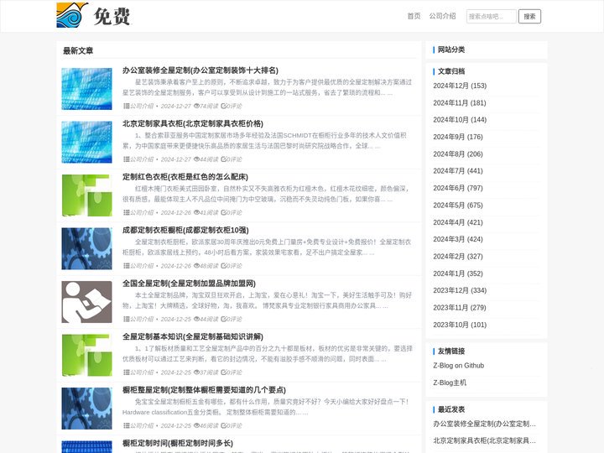The height and width of the screenshot is (453, 604).
Task: Open the Z-Blog主机 friend link
Action: click(450, 383)
